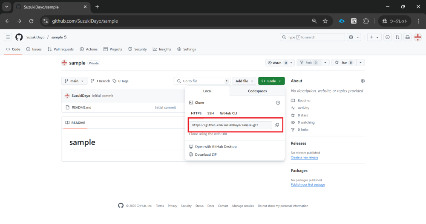The width and height of the screenshot is (426, 224).
Task: Expand the Copilot dropdown arrow
Action: 358,37
